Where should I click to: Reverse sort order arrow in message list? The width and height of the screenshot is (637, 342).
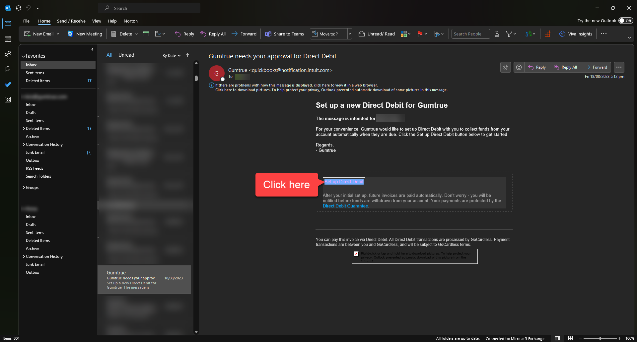point(187,55)
